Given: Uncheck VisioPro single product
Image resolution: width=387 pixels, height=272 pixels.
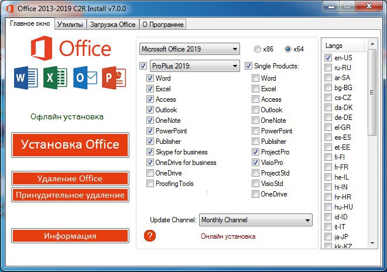Looking at the screenshot, I should (x=255, y=162).
